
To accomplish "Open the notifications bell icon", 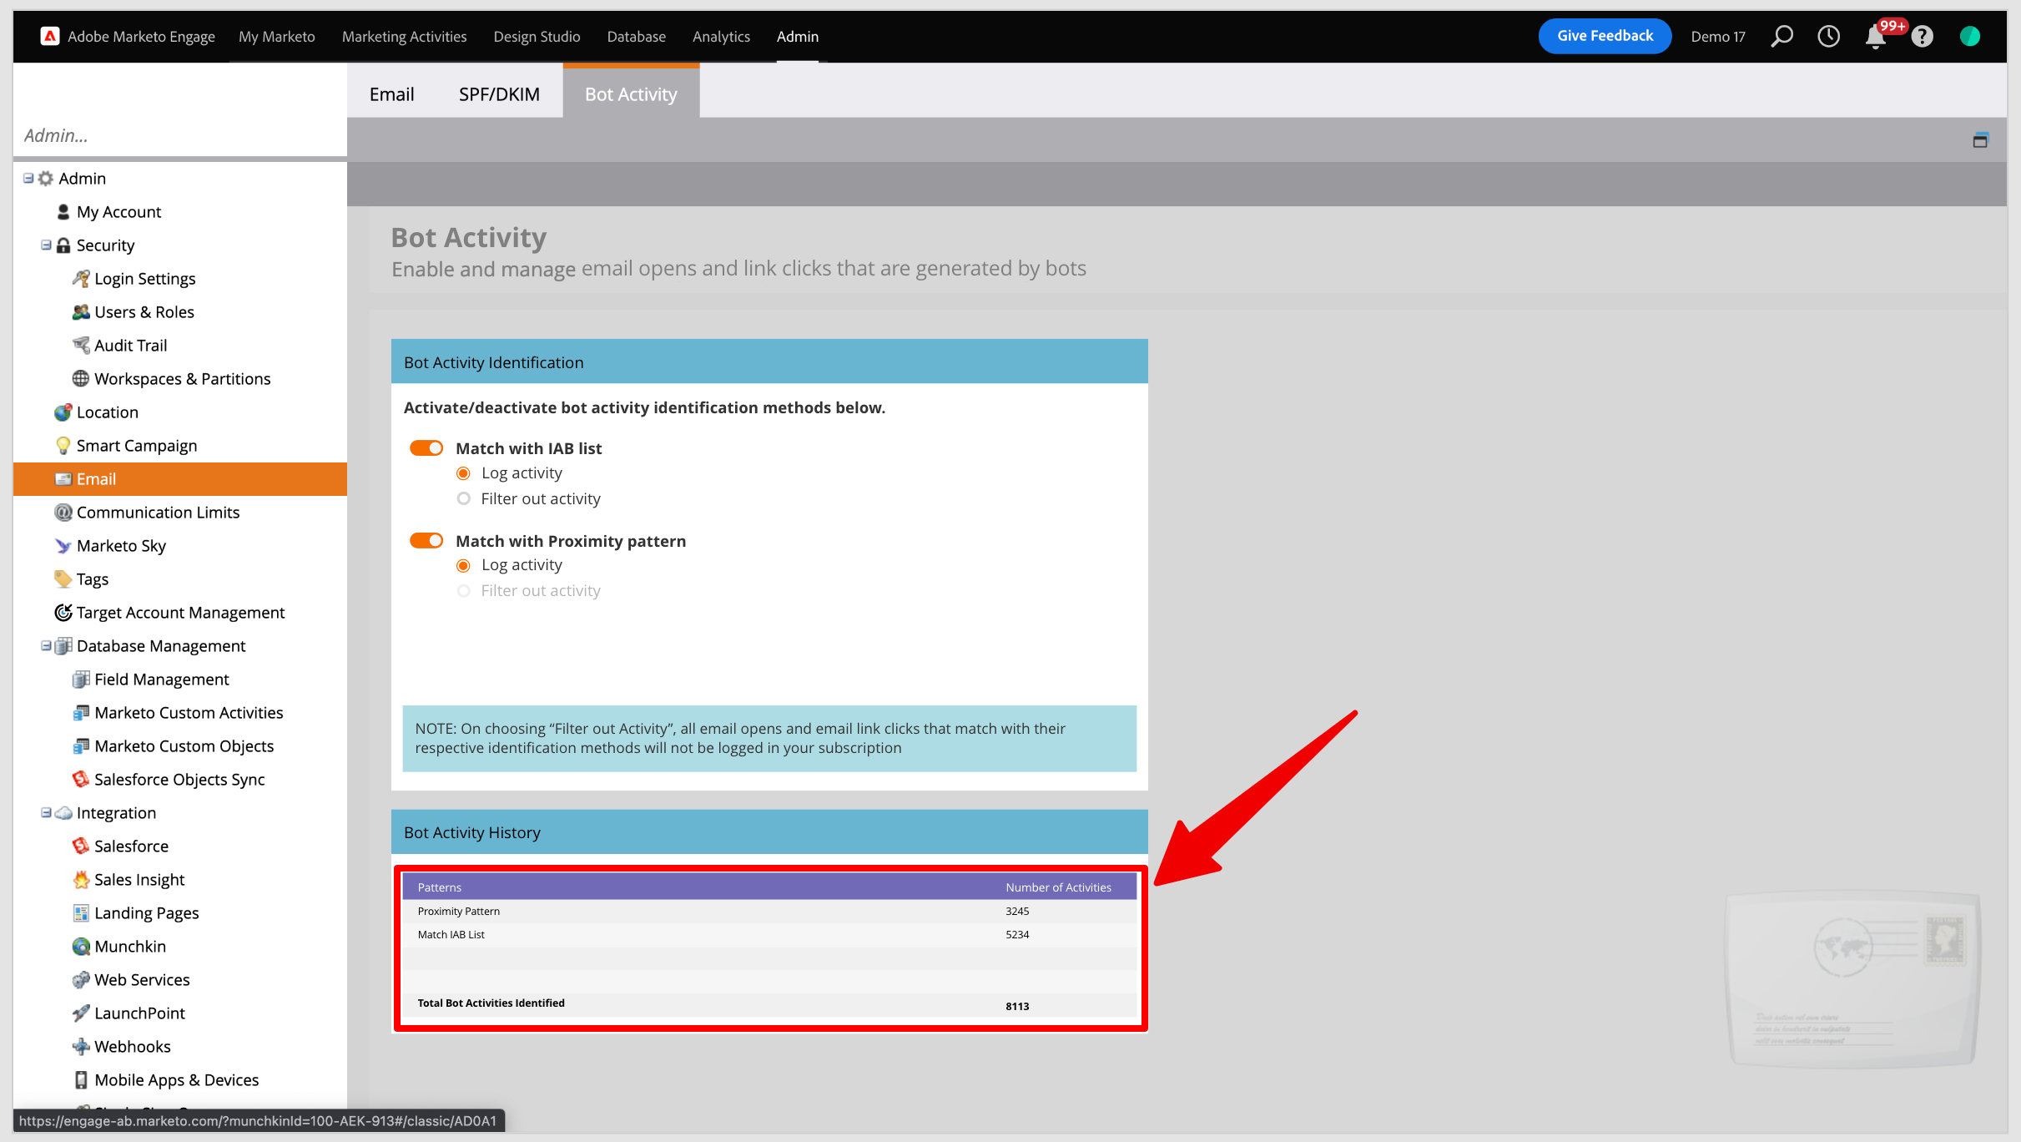I will click(x=1876, y=37).
